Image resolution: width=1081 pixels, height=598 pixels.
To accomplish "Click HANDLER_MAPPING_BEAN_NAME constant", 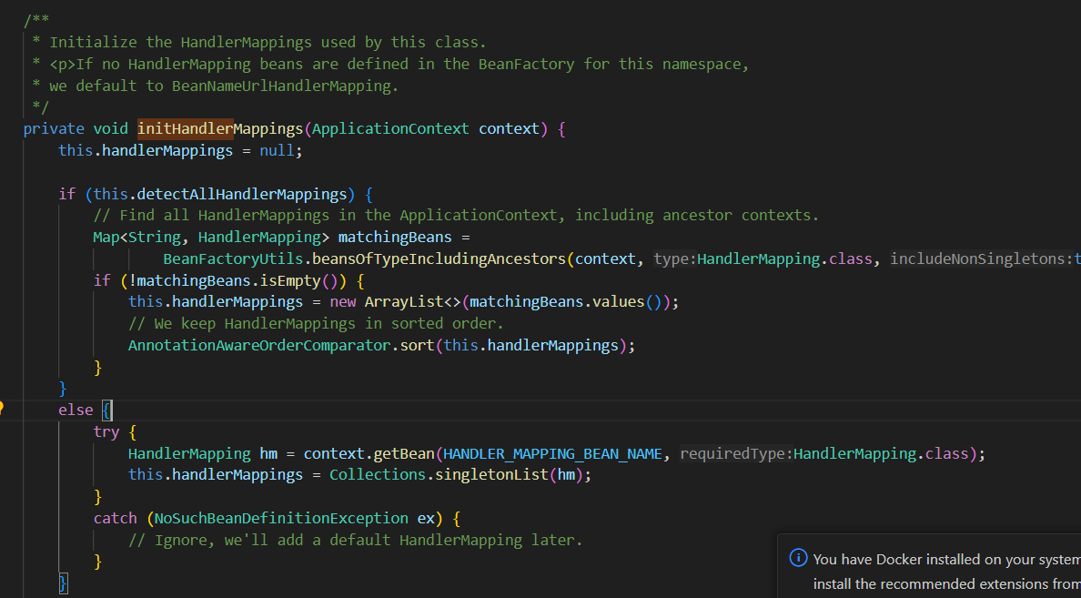I will click(x=552, y=454).
